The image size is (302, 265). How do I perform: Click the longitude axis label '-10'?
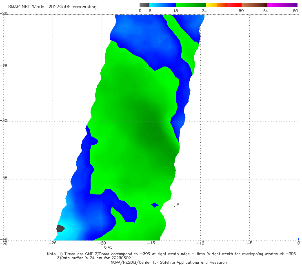point(200,243)
